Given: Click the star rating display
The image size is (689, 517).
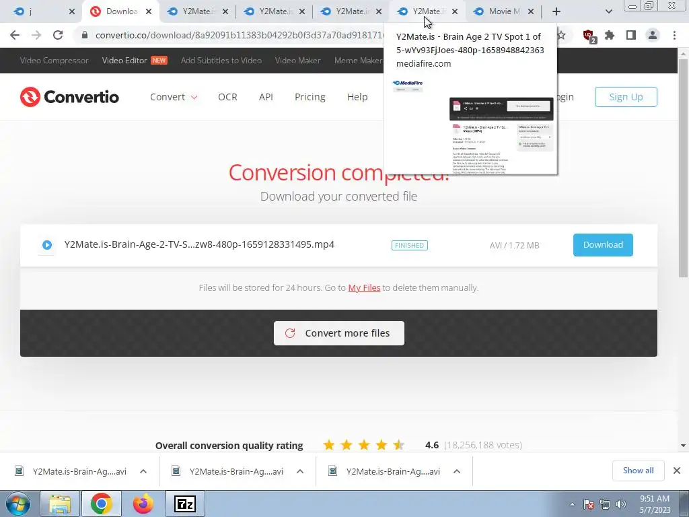Looking at the screenshot, I should 364,445.
